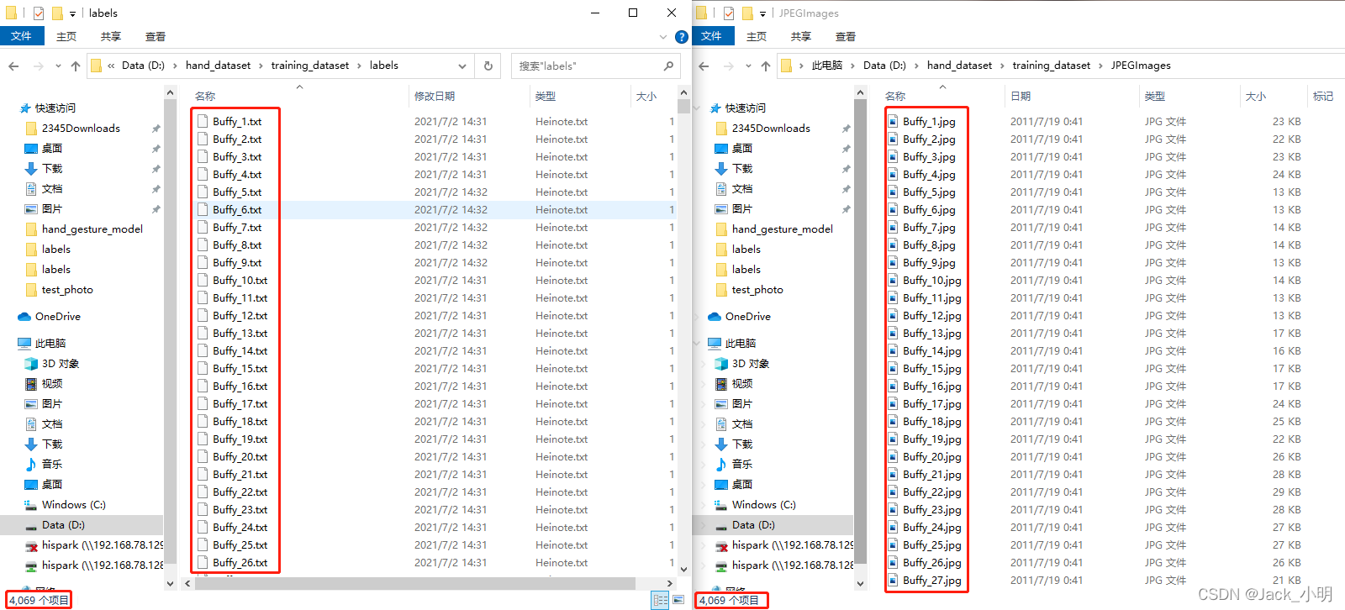Click 此电脑 in JPEGImages address bar
Image resolution: width=1345 pixels, height=610 pixels.
(x=827, y=66)
